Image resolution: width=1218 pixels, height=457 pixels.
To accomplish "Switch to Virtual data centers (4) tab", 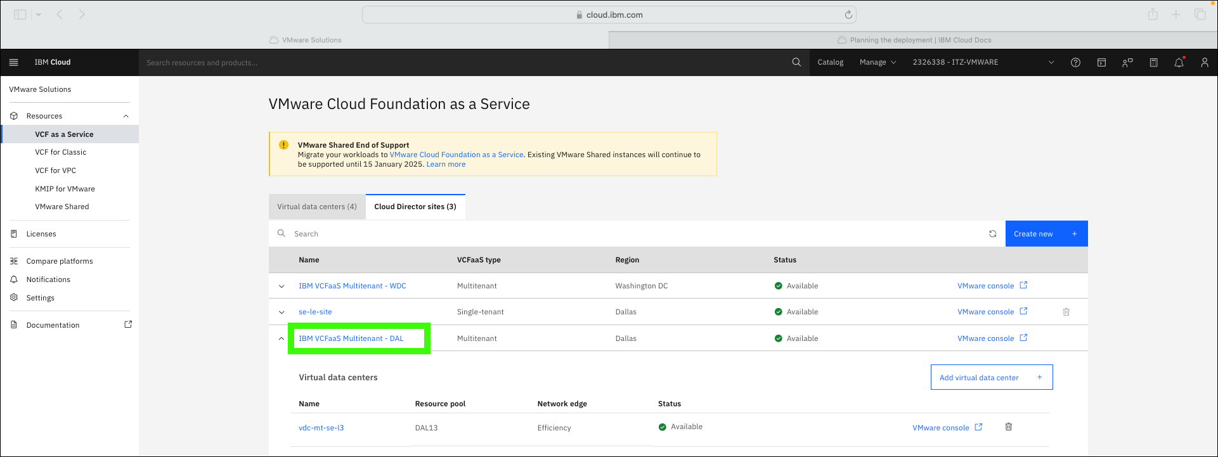I will pyautogui.click(x=317, y=207).
